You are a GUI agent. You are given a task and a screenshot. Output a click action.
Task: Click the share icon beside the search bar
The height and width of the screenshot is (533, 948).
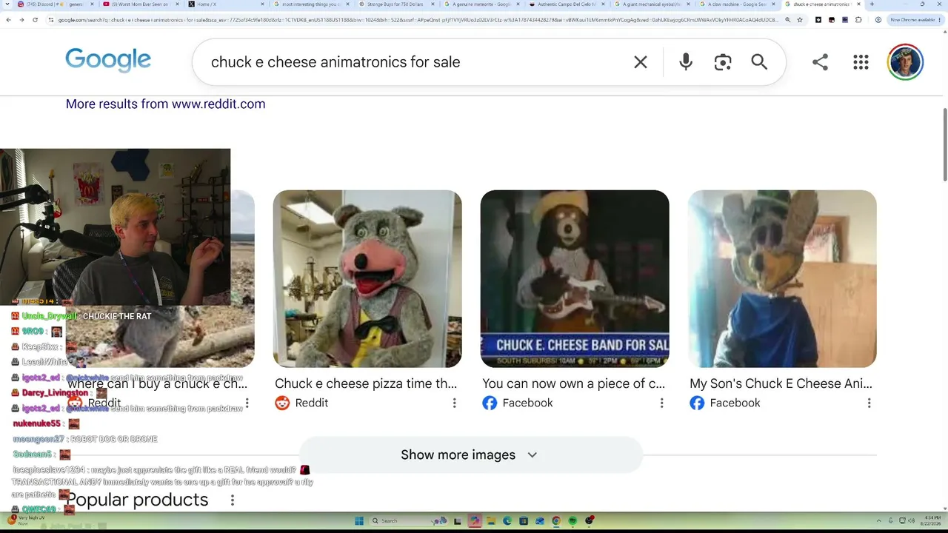click(820, 62)
